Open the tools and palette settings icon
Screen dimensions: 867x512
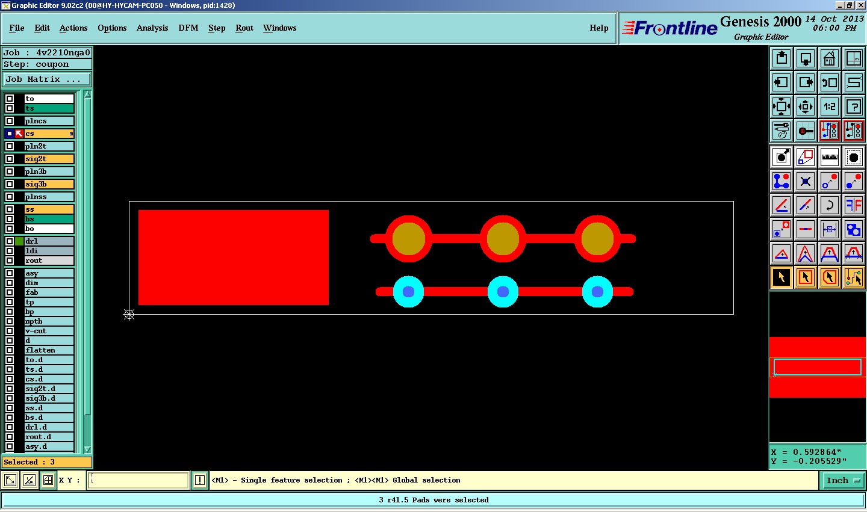pos(782,131)
